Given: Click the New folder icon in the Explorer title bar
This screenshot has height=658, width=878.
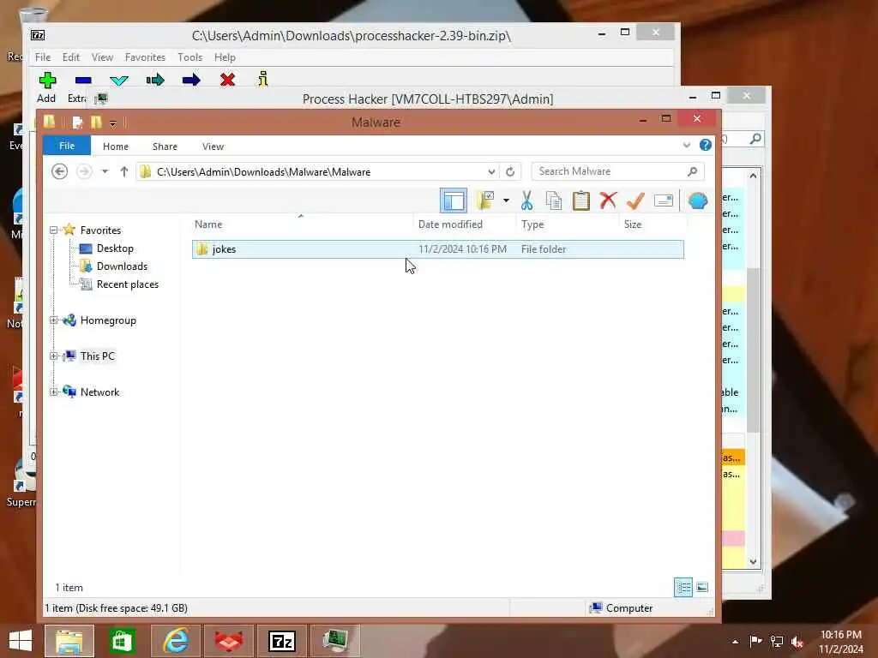Looking at the screenshot, I should click(96, 122).
